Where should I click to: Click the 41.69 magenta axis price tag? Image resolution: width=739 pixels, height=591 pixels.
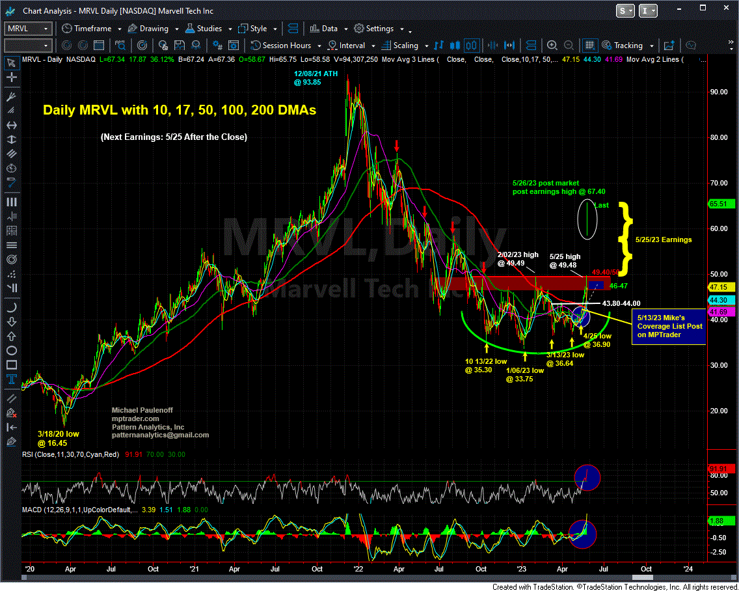point(721,312)
